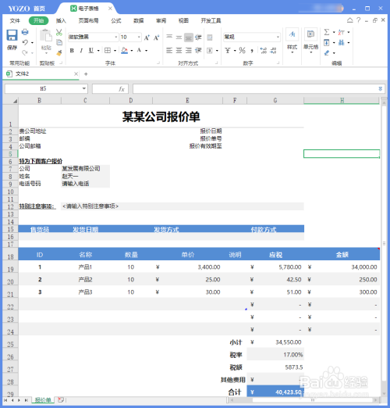Click the decrease decimal places icon
This screenshot has height=408, width=390.
tap(273, 50)
